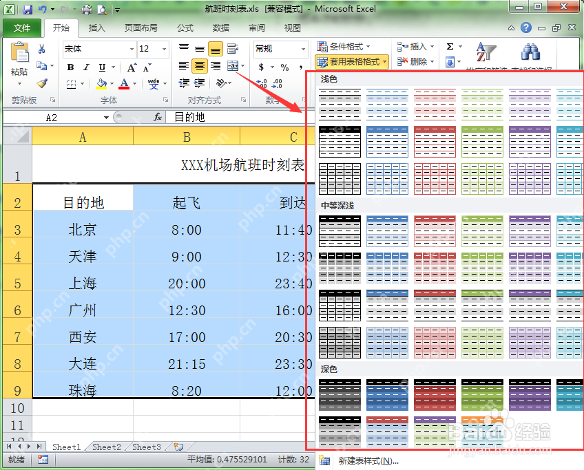The height and width of the screenshot is (470, 584).
Task: Pick the orange-header table style under 深色
Action: coord(482,432)
